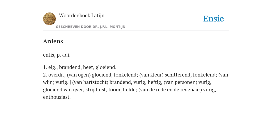The width and height of the screenshot is (272, 136).
Task: Click the phrase '(van ogen)'
Action: [79, 75]
